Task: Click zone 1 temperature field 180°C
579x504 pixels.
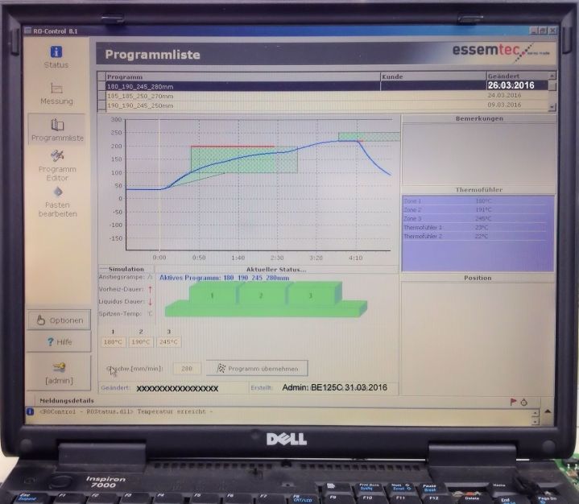Action: tap(113, 341)
